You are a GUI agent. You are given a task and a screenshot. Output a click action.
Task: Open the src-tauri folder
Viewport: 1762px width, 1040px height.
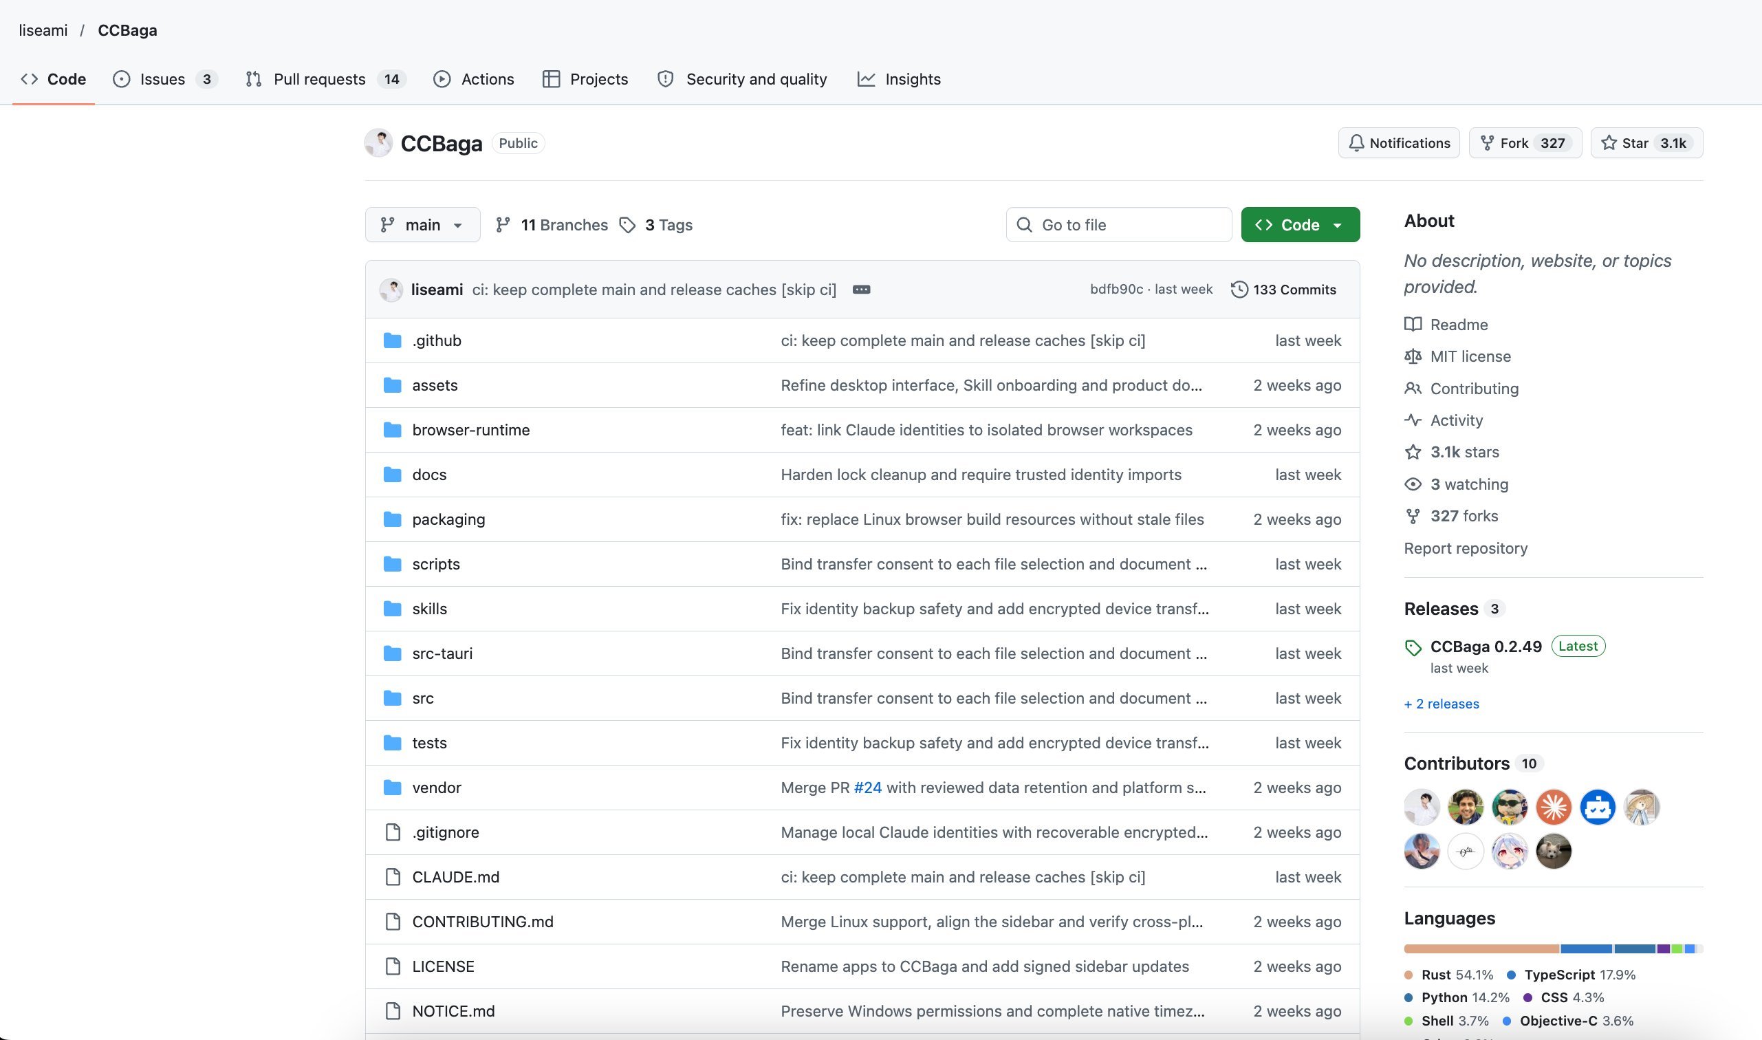tap(442, 654)
